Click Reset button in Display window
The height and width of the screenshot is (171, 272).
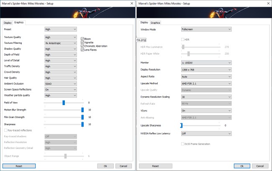[x=155, y=166]
